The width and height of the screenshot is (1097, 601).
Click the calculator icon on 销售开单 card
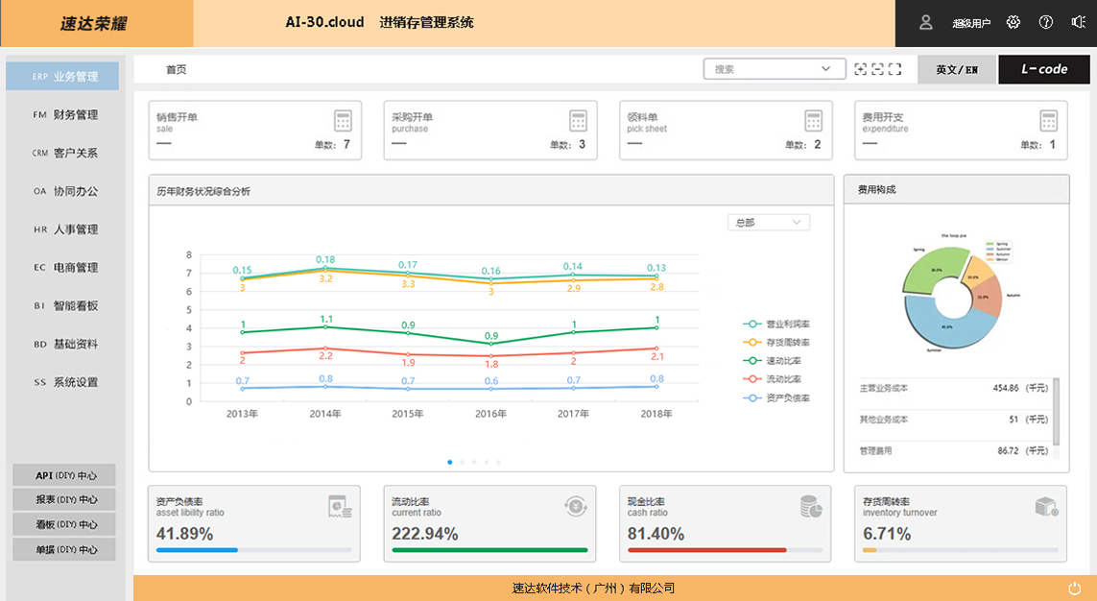(x=343, y=121)
